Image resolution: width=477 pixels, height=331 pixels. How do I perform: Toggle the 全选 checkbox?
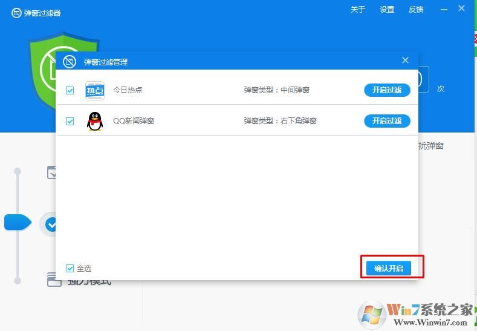click(70, 268)
